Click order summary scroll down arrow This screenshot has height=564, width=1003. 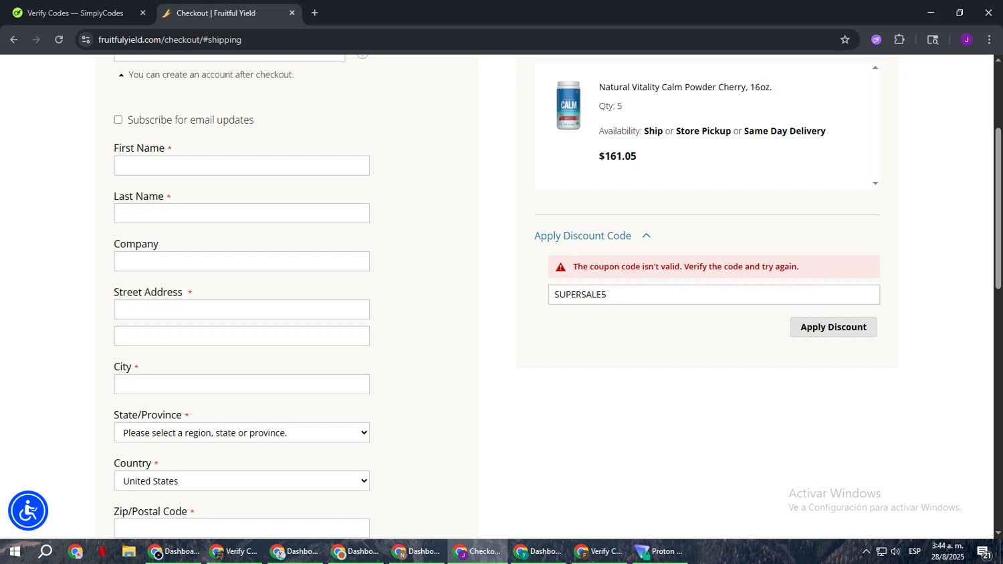pos(875,183)
